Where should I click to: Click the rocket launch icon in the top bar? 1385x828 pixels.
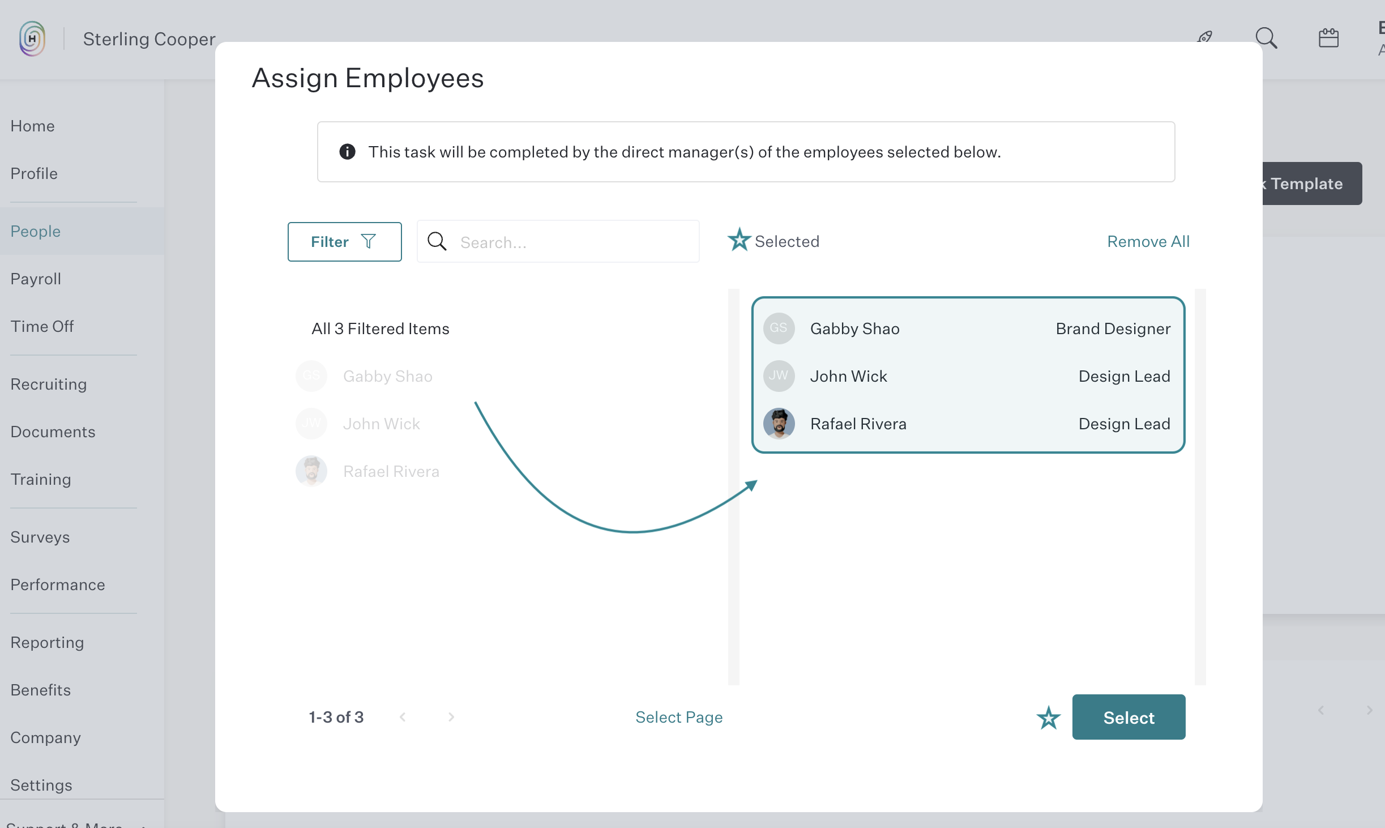click(1204, 37)
